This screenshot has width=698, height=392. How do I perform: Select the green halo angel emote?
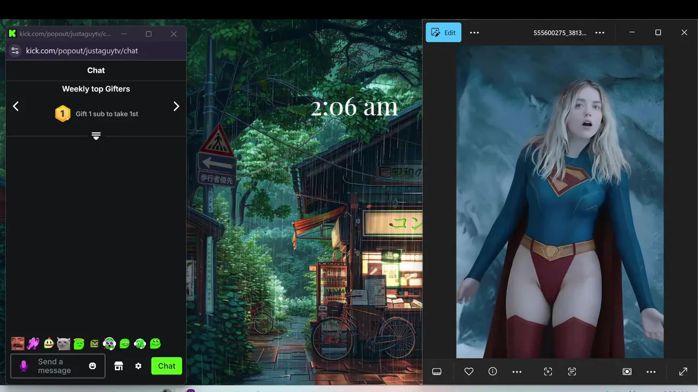coord(79,344)
